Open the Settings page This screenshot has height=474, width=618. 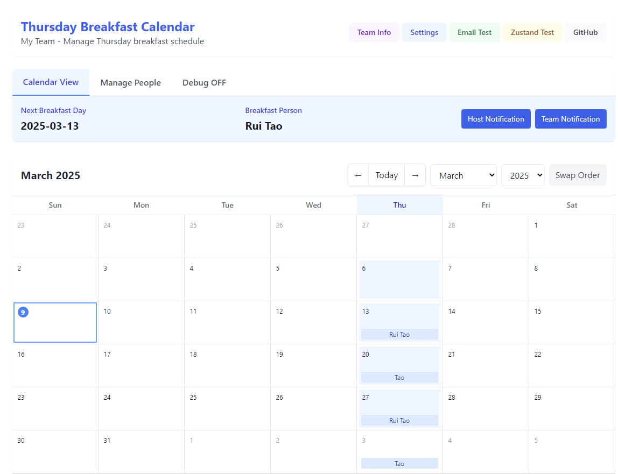[424, 32]
